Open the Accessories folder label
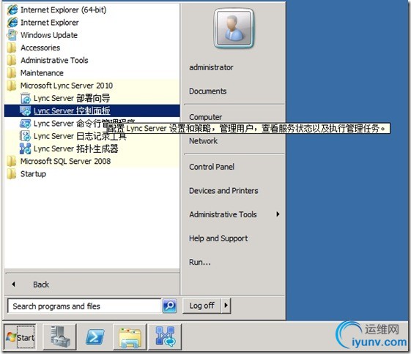 [40, 48]
